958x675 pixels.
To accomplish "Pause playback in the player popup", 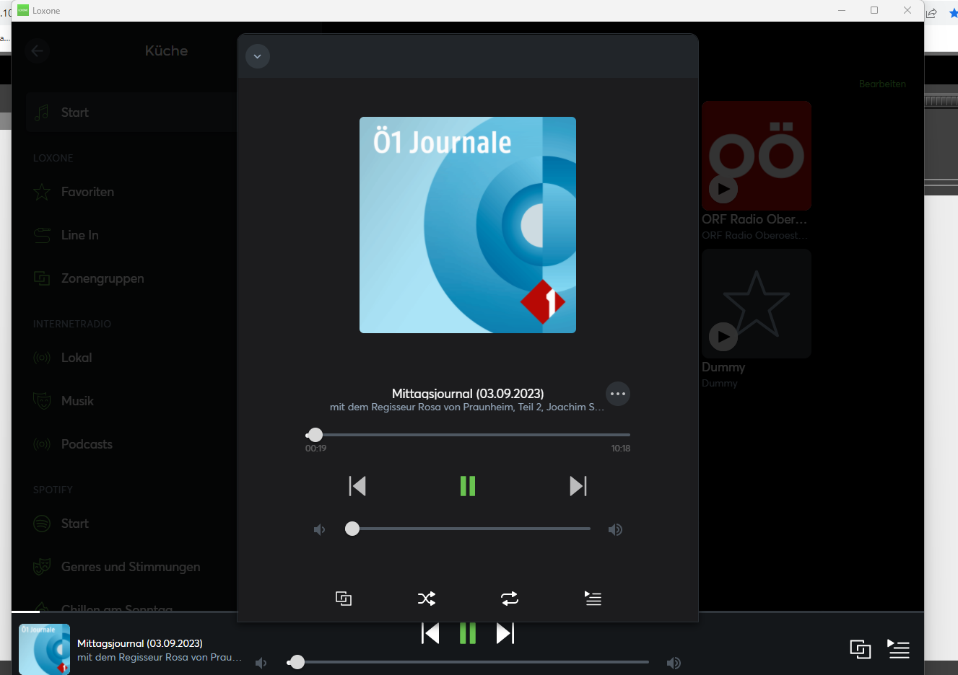I will [468, 486].
